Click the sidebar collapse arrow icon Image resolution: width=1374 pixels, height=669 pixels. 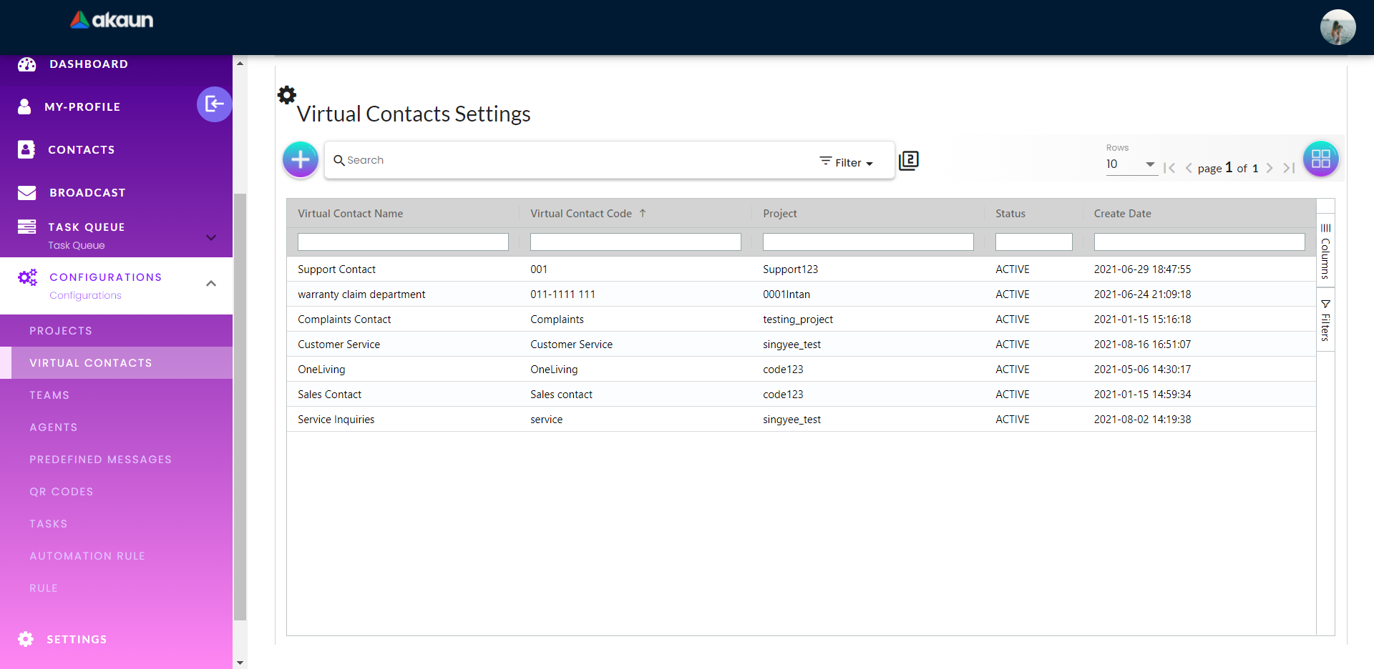[214, 104]
